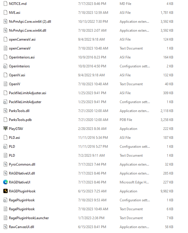Select the PLD.asi file name
Screen dimensions: 188x233
pyautogui.click(x=14, y=138)
